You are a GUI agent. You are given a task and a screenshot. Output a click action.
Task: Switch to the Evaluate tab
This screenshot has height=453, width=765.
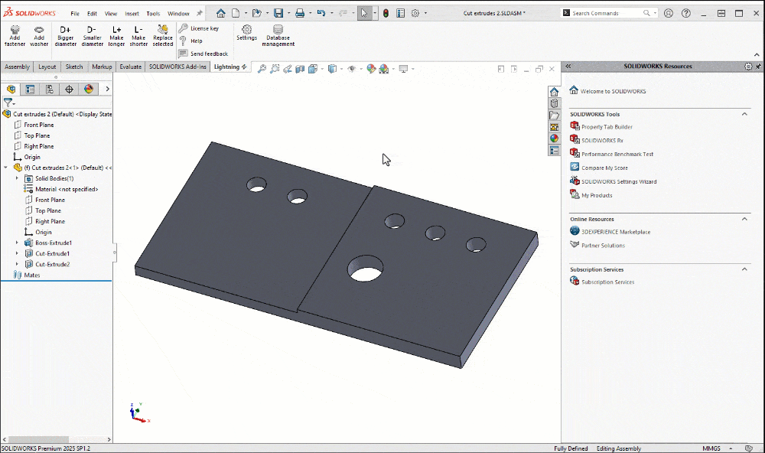(131, 67)
